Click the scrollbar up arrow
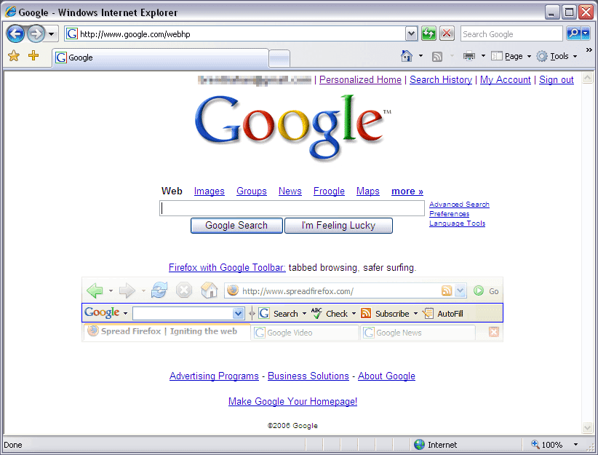This screenshot has width=598, height=455. (588, 78)
